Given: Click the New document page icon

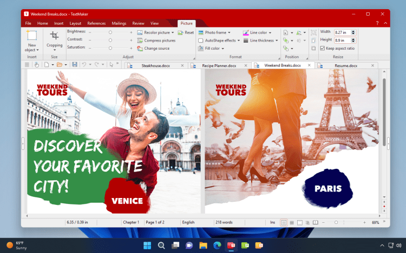Looking at the screenshot, I should click(x=47, y=65).
